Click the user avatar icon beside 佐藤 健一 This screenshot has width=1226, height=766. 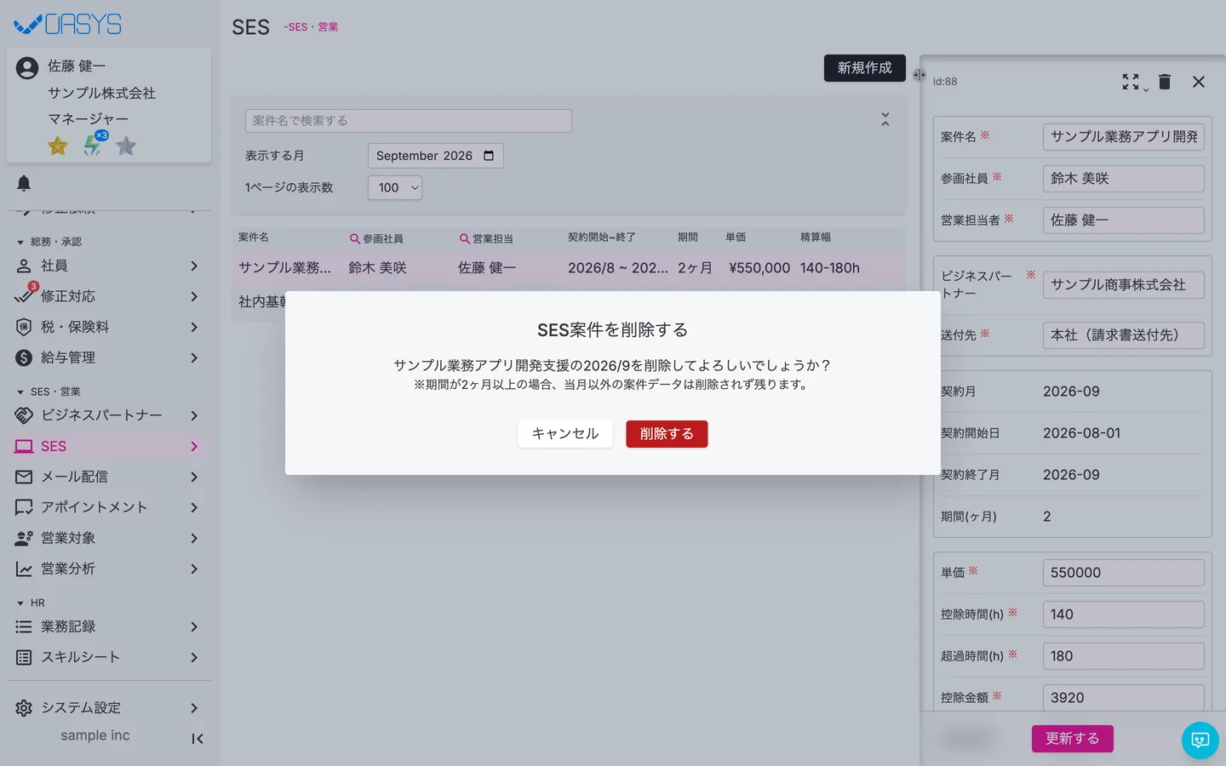27,68
